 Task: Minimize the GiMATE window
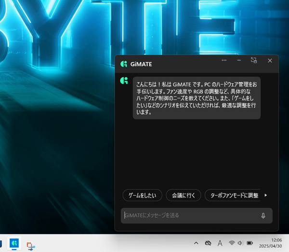point(239,60)
